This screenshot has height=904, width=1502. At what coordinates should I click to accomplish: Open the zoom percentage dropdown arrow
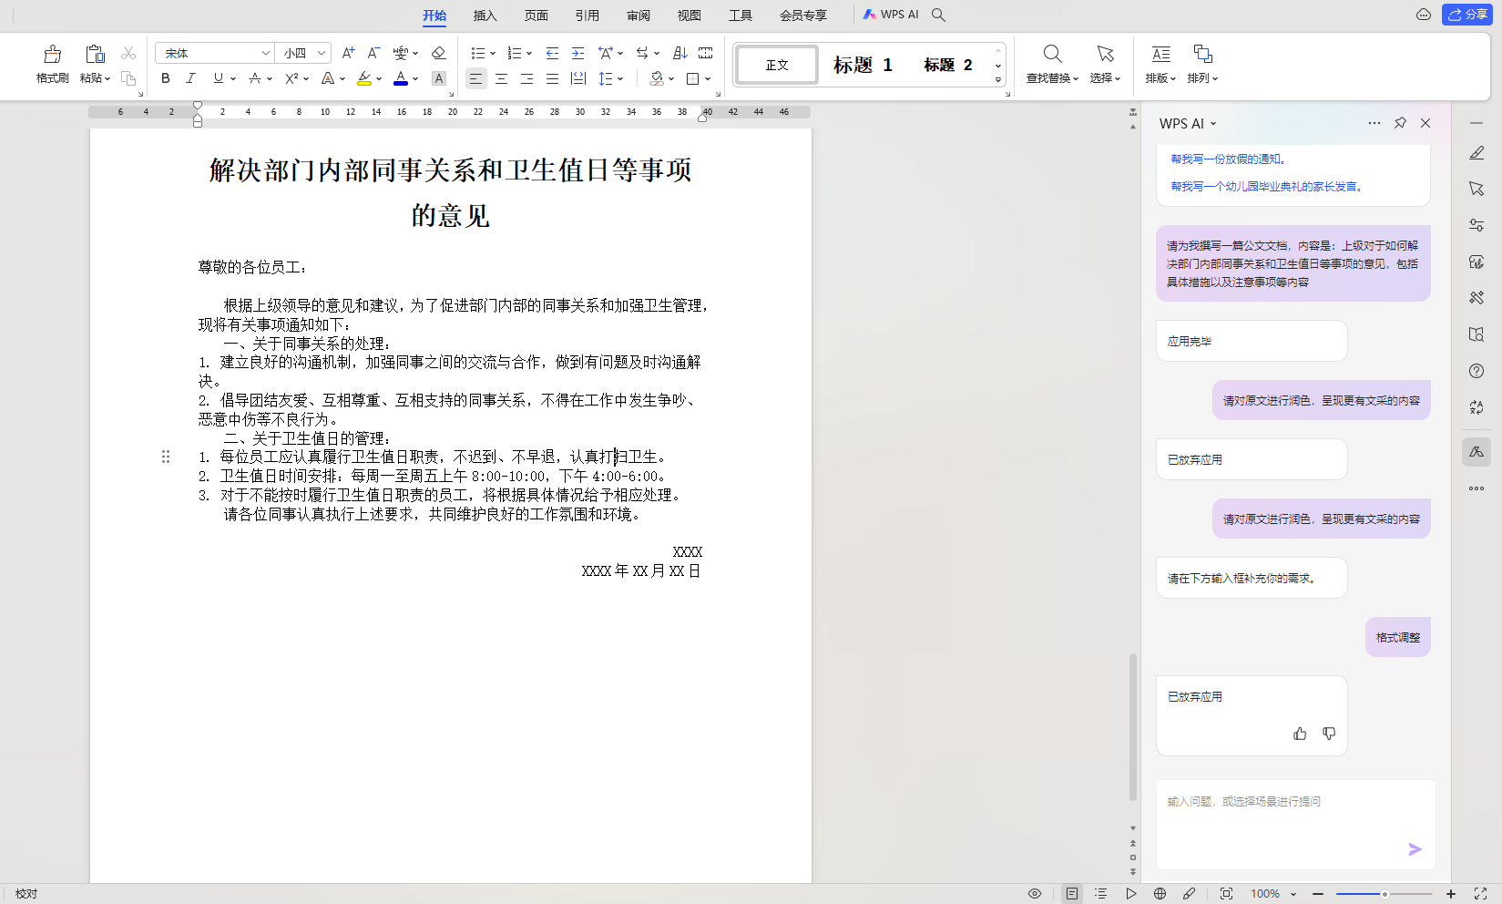coord(1293,894)
